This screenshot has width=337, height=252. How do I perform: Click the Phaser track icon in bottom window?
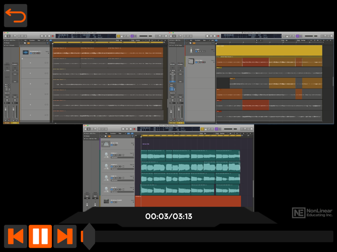[x=106, y=201]
